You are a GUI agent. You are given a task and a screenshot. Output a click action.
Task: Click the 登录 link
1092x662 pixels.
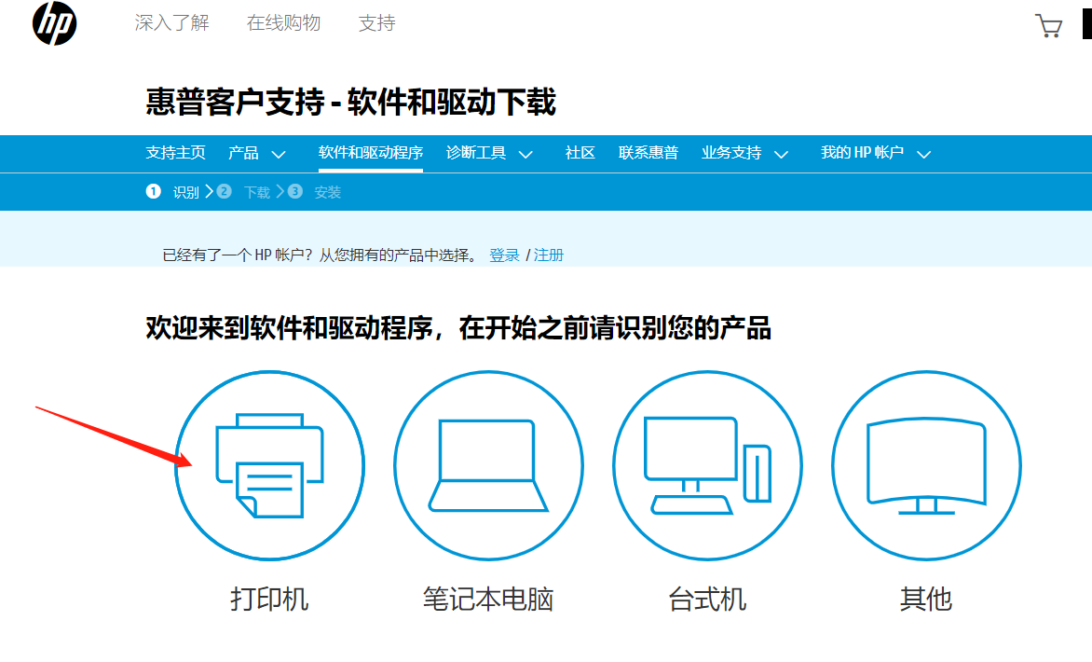click(504, 254)
